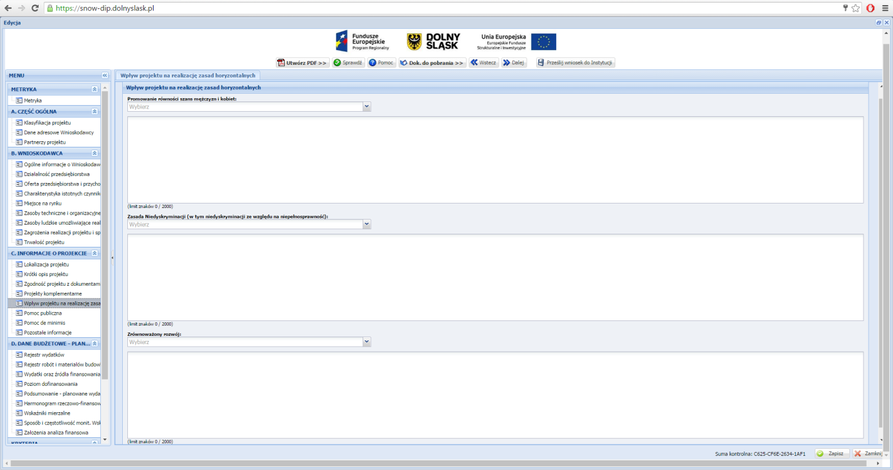Click the browser back arrow

[x=8, y=8]
